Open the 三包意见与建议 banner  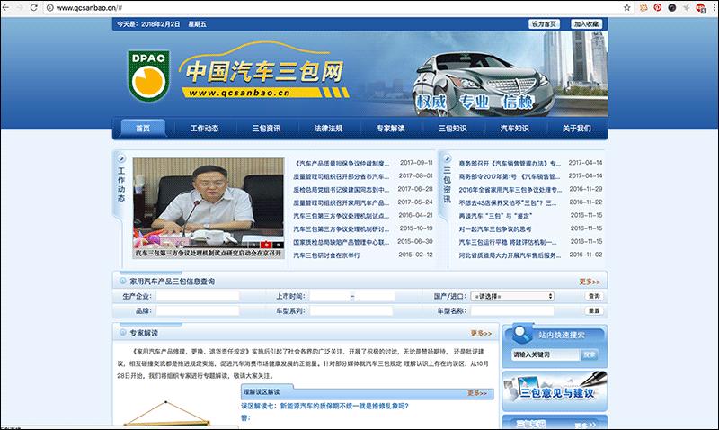pos(555,391)
